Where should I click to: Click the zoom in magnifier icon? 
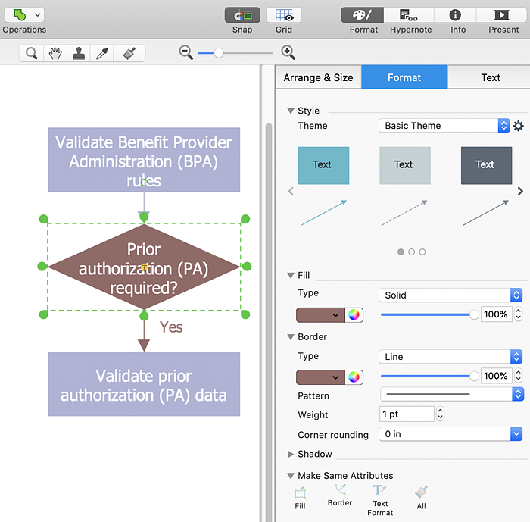[288, 52]
